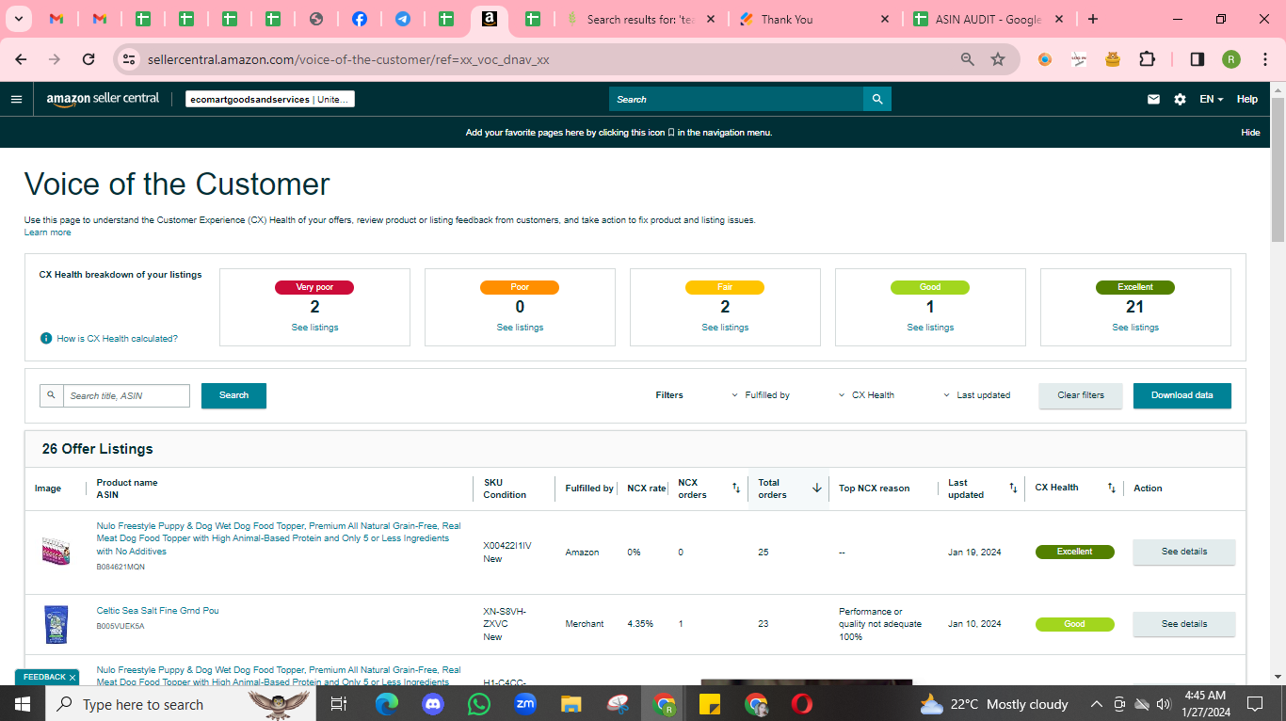Open WhatsApp from the taskbar
Screen dimensions: 1286x721
[x=479, y=704]
